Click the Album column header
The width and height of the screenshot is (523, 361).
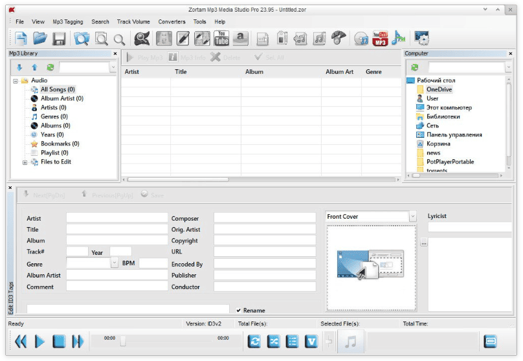coord(254,72)
